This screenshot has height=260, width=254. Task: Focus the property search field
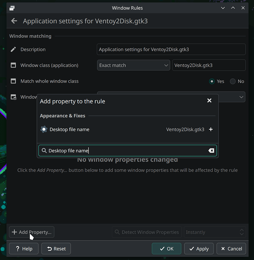(x=125, y=150)
